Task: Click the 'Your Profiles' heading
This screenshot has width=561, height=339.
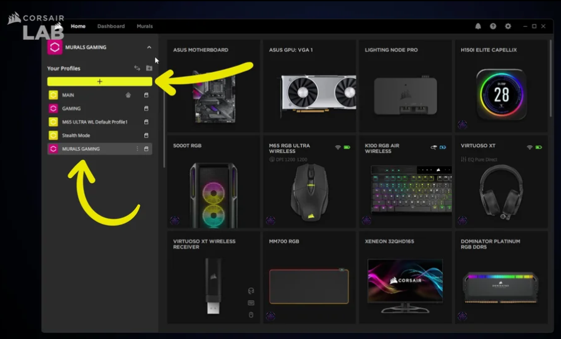Action: [x=64, y=68]
